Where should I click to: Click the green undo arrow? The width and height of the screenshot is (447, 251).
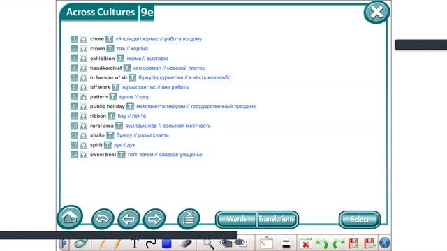pyautogui.click(x=322, y=244)
